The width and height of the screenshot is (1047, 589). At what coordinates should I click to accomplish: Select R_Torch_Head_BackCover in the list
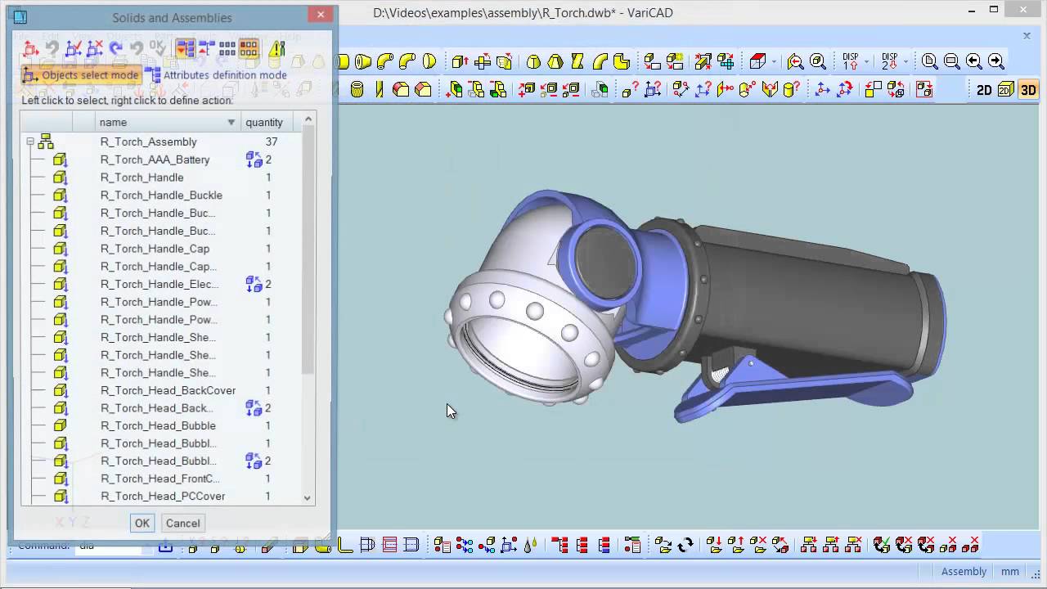tap(168, 391)
